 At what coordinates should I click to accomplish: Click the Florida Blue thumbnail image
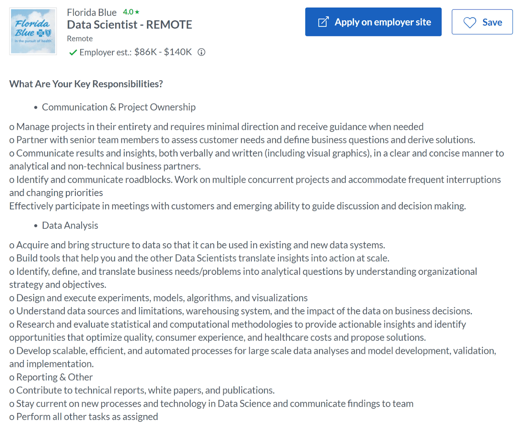[33, 30]
